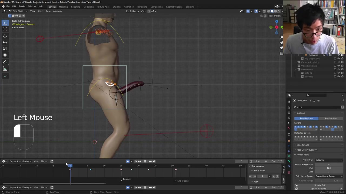
Task: Activate the Move tool
Action: 5,36
